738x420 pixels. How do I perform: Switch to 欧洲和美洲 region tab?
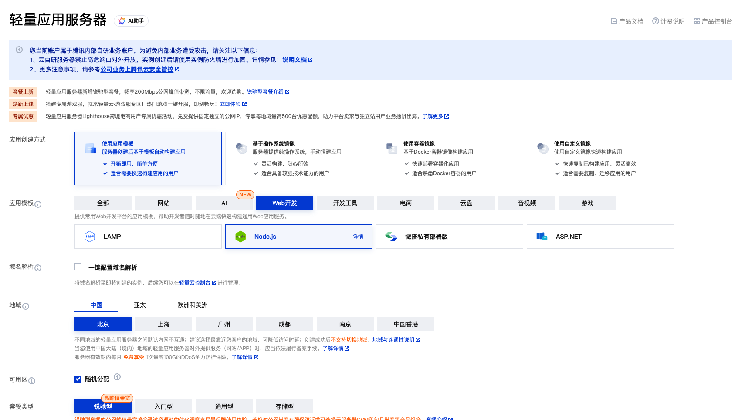(x=193, y=305)
